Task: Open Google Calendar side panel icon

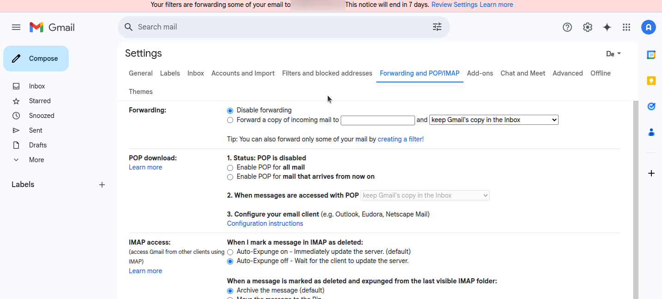Action: coord(651,55)
